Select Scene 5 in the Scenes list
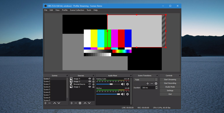The image size is (224, 113). pyautogui.click(x=55, y=89)
